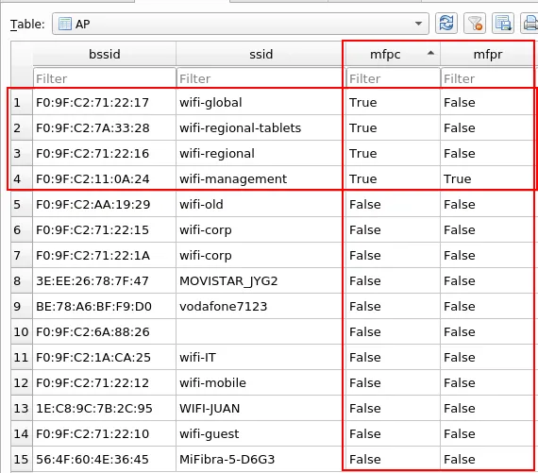538x473 pixels.
Task: Select cell F0:9F:C2:6A:88:26
Action: coord(105,332)
